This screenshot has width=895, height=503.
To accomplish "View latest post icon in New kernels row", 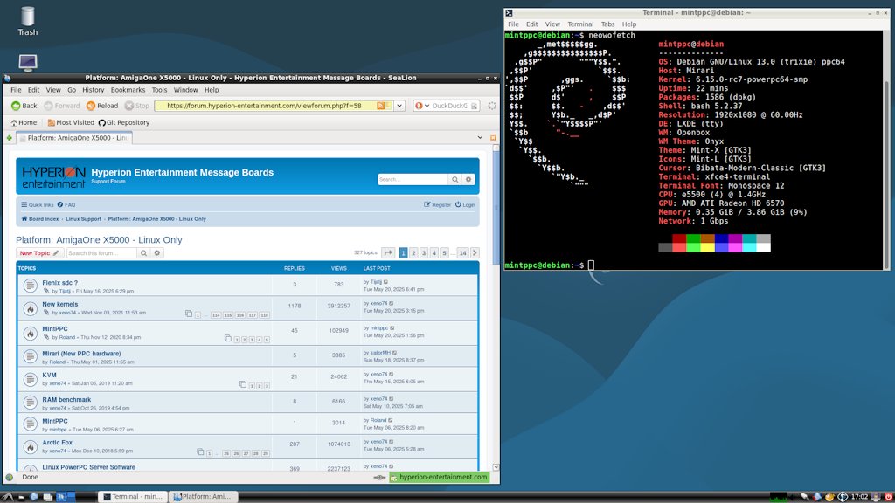I will point(392,303).
